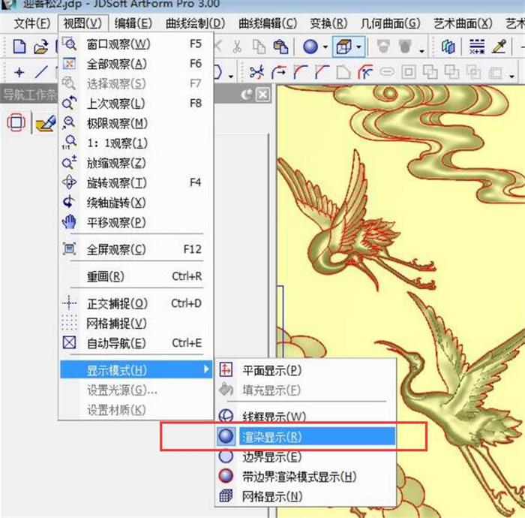The width and height of the screenshot is (525, 518).
Task: Open the 变换(R) menu
Action: click(328, 23)
